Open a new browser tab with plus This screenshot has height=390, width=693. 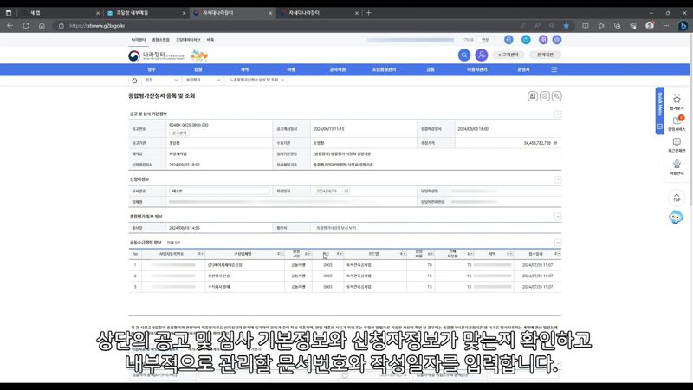click(x=369, y=13)
